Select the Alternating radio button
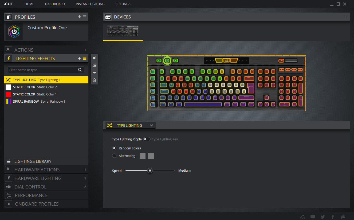The height and width of the screenshot is (220, 354). (x=114, y=156)
